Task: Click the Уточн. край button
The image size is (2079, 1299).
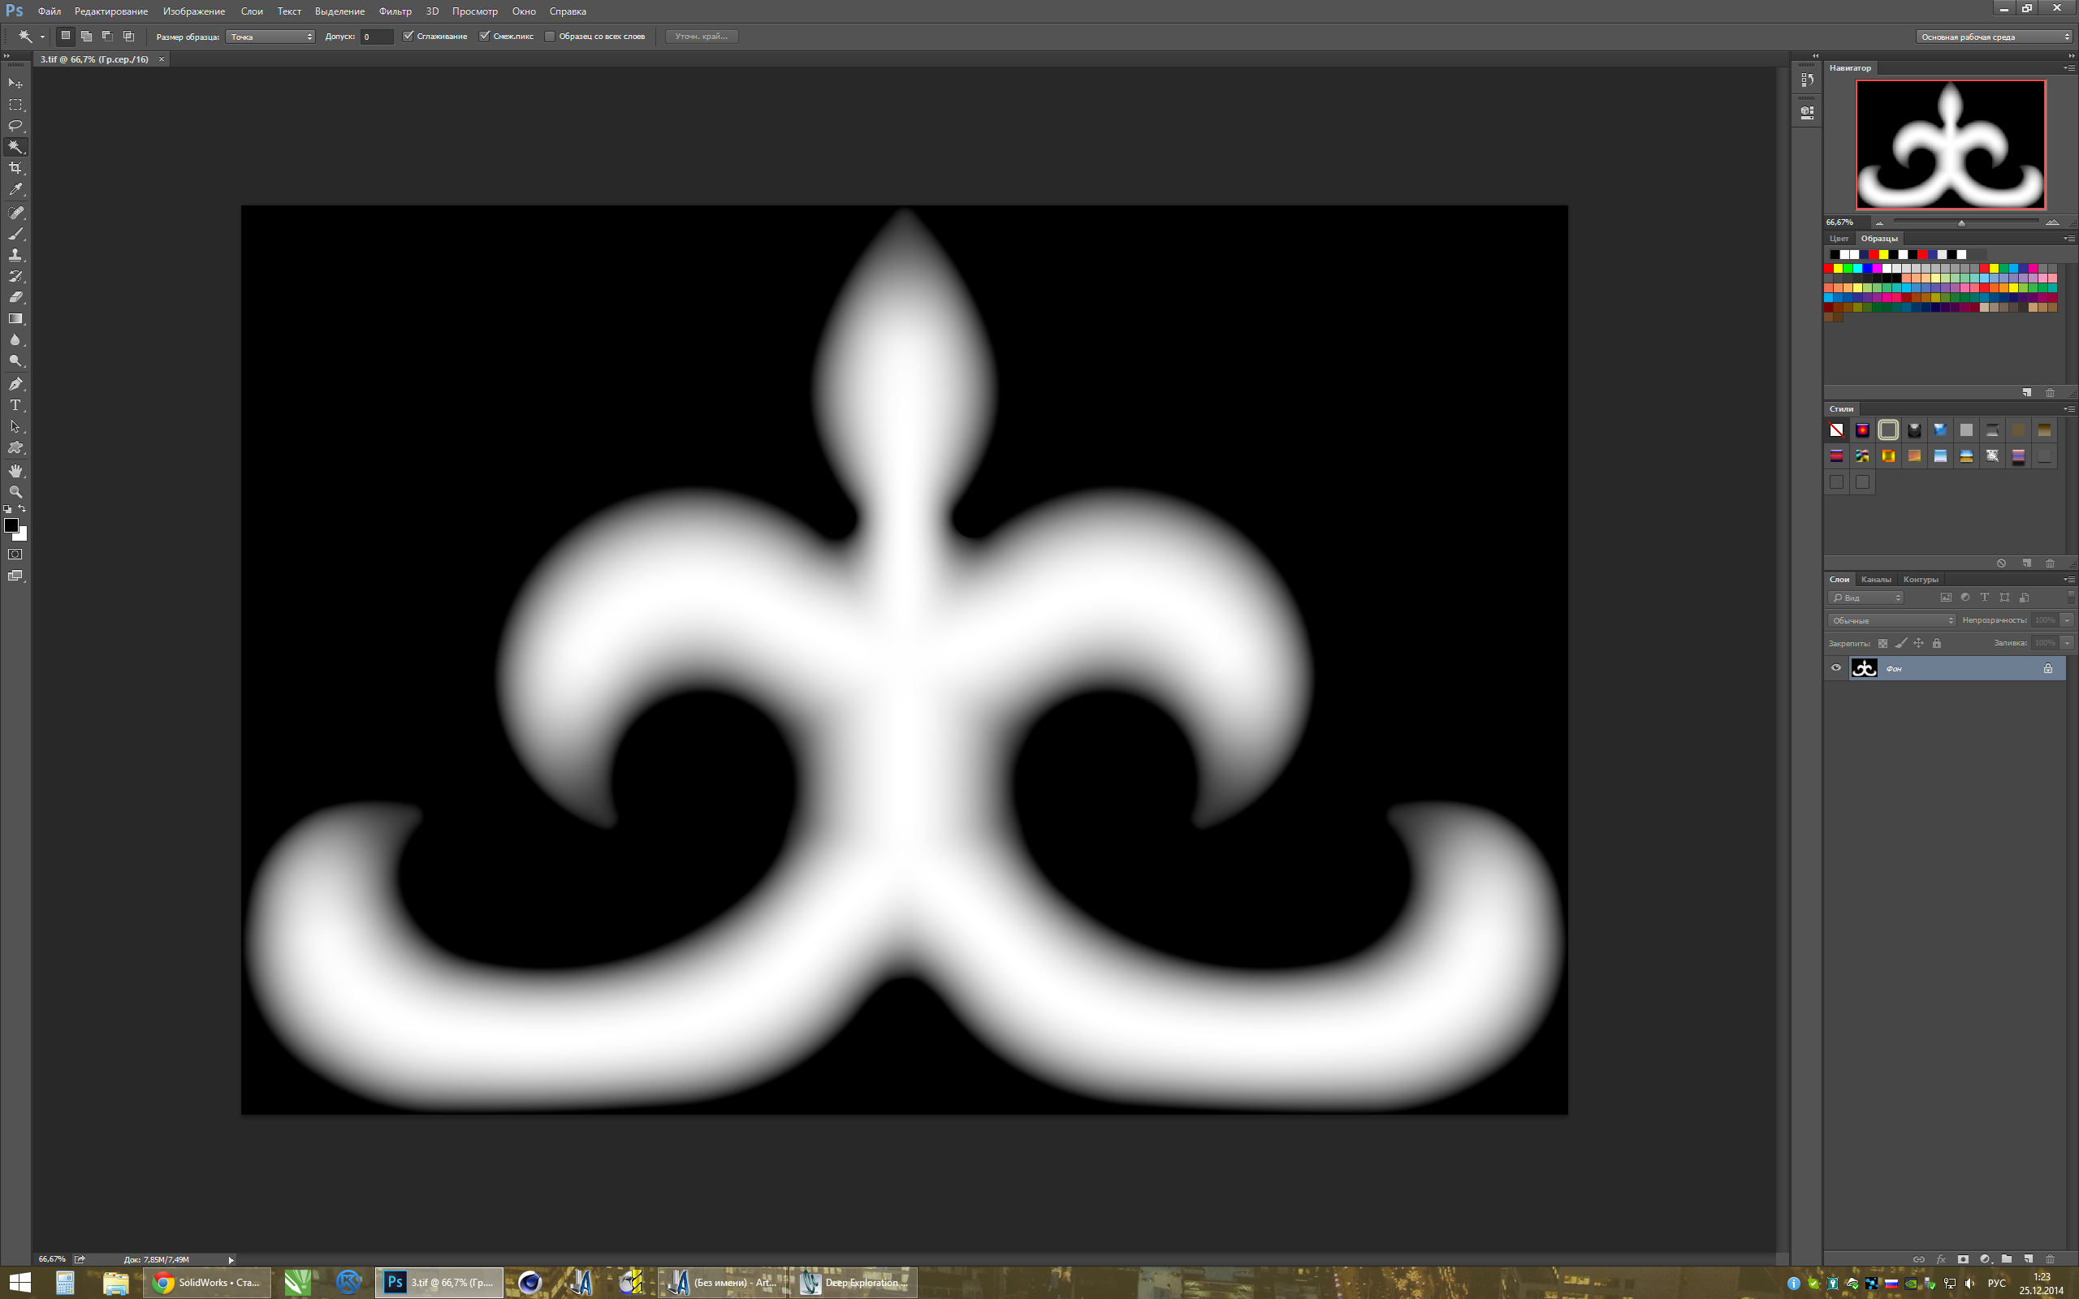Action: pos(701,36)
